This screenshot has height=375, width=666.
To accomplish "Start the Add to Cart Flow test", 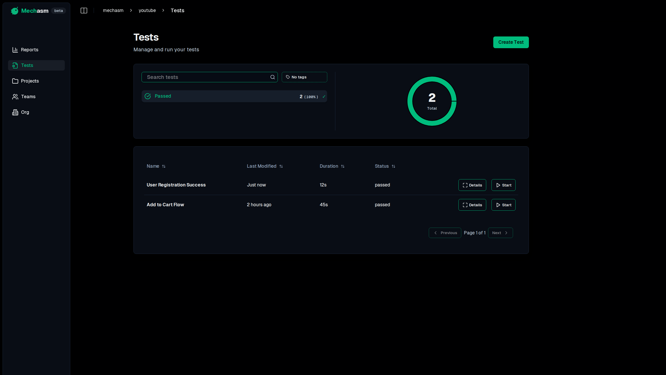I will pos(503,205).
